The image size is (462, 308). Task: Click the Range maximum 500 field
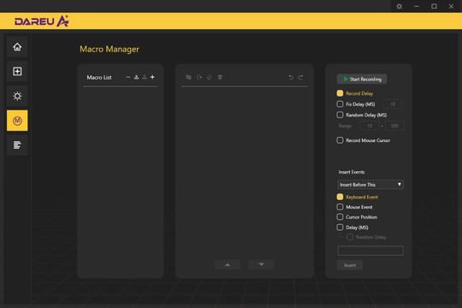coord(394,126)
